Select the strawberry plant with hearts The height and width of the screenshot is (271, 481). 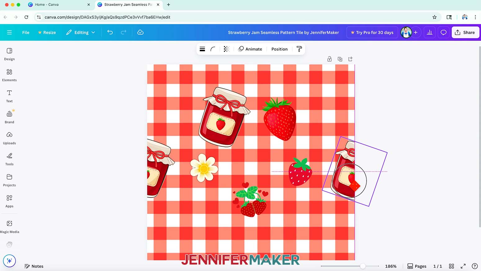click(x=251, y=200)
